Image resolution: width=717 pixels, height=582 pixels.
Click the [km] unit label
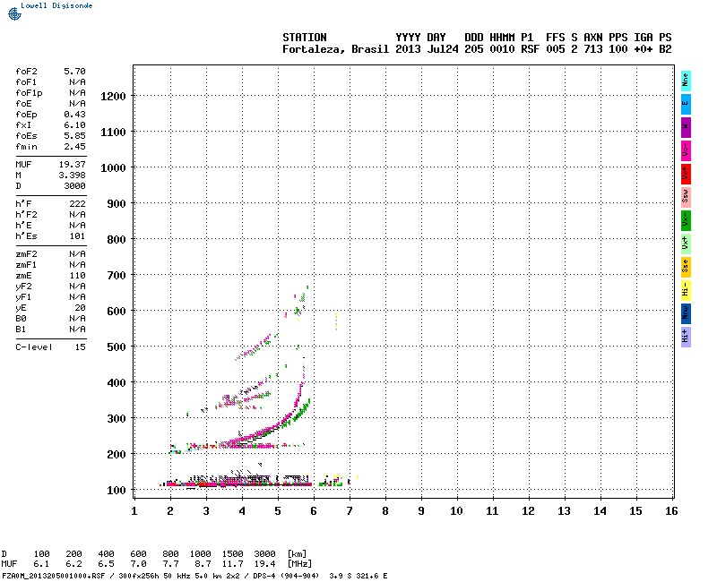click(x=297, y=554)
